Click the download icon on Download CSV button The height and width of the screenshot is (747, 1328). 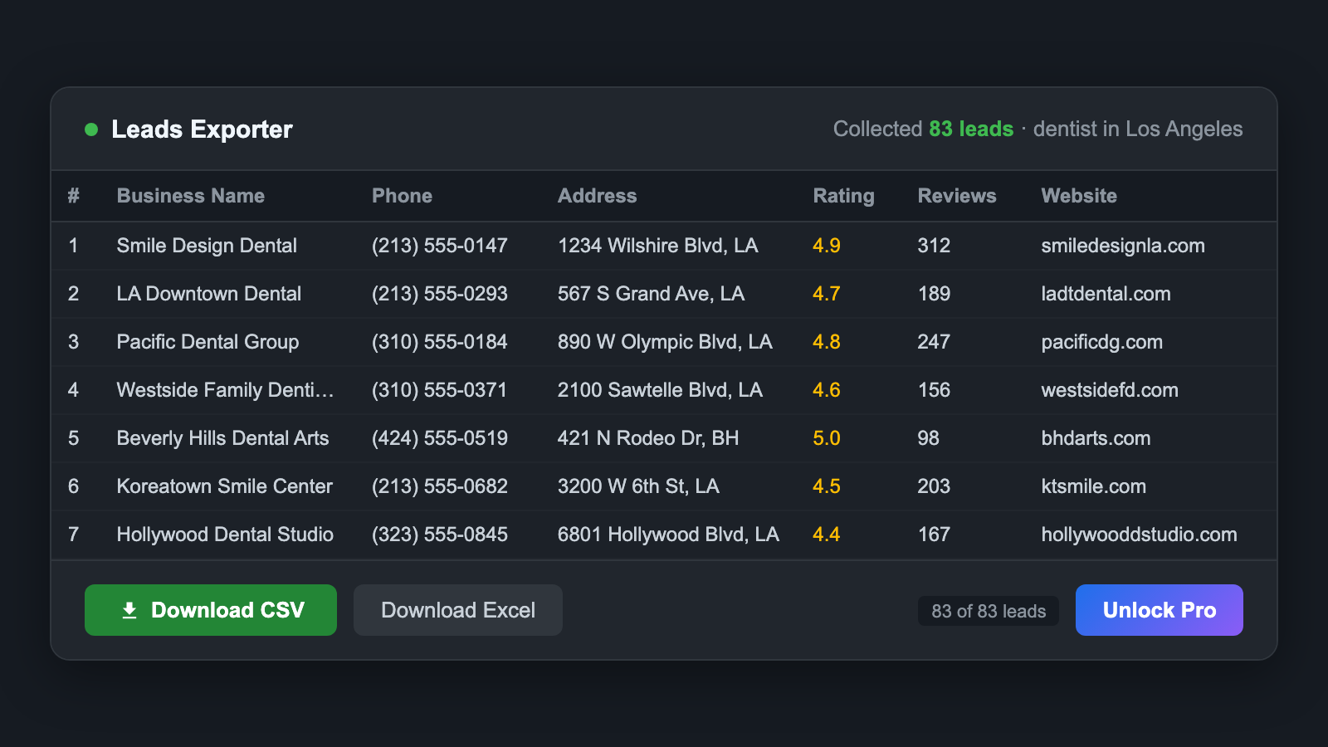coord(129,610)
